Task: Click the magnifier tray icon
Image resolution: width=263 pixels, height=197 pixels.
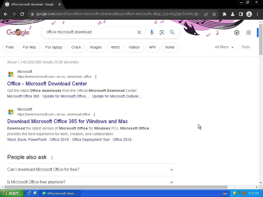Action: tap(244, 193)
